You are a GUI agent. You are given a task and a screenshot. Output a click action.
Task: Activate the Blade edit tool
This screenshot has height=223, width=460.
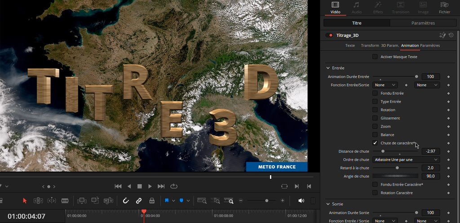(65, 201)
